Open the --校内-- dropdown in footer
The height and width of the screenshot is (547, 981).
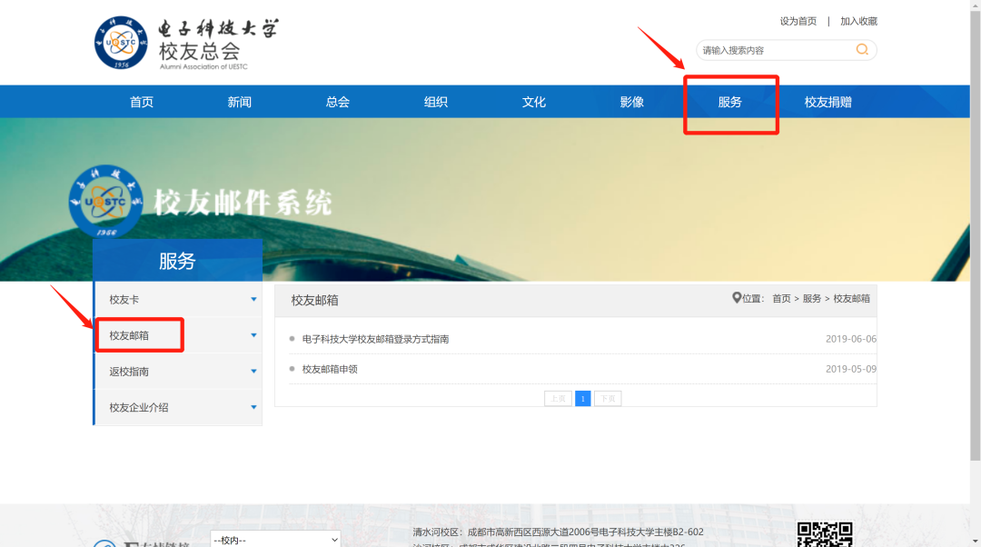tap(275, 540)
